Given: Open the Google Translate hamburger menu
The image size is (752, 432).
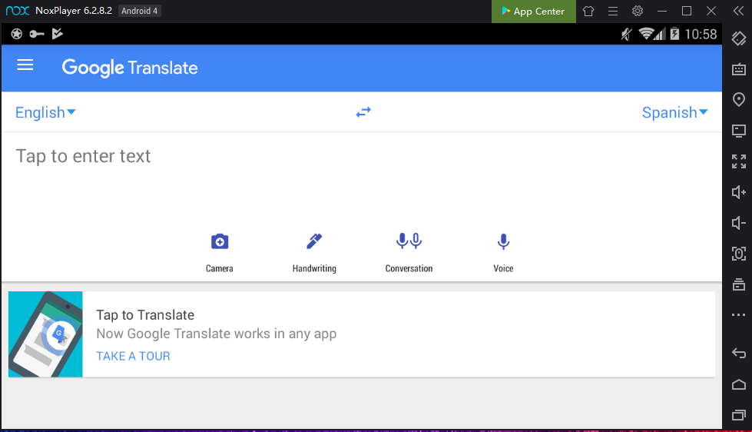Looking at the screenshot, I should coord(25,65).
